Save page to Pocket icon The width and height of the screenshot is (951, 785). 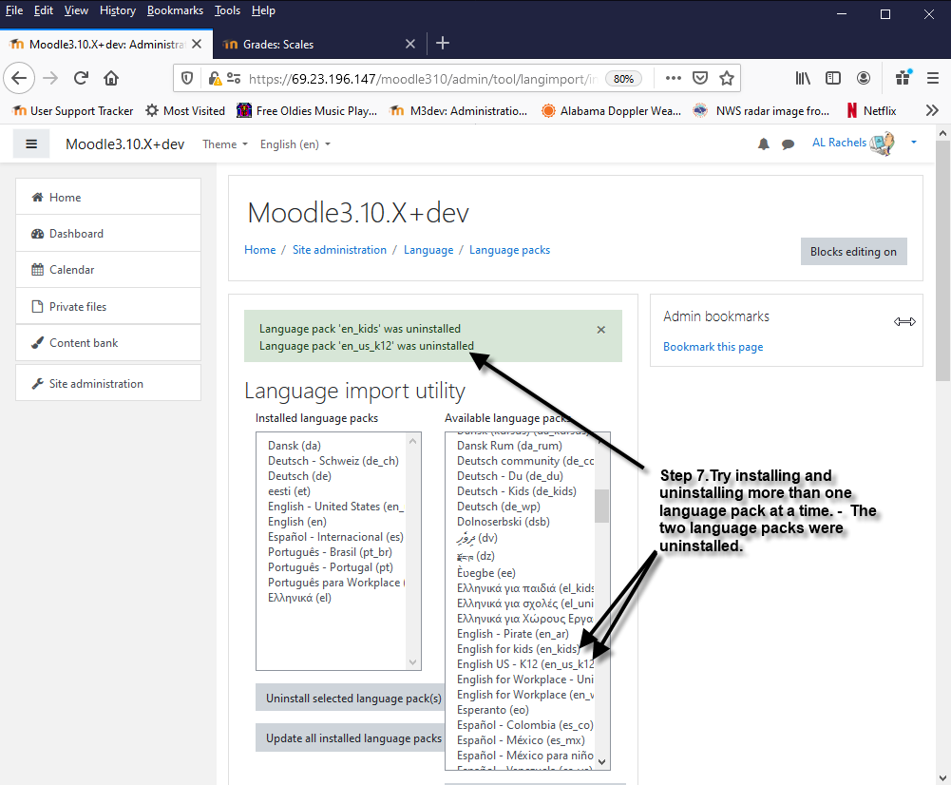pos(700,78)
